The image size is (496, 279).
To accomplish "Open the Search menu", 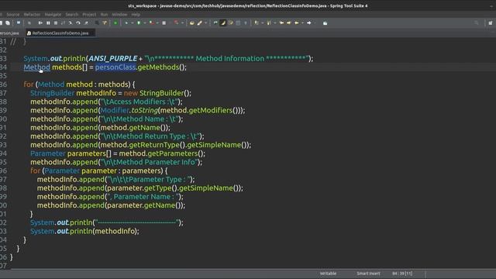I will 72,15.
